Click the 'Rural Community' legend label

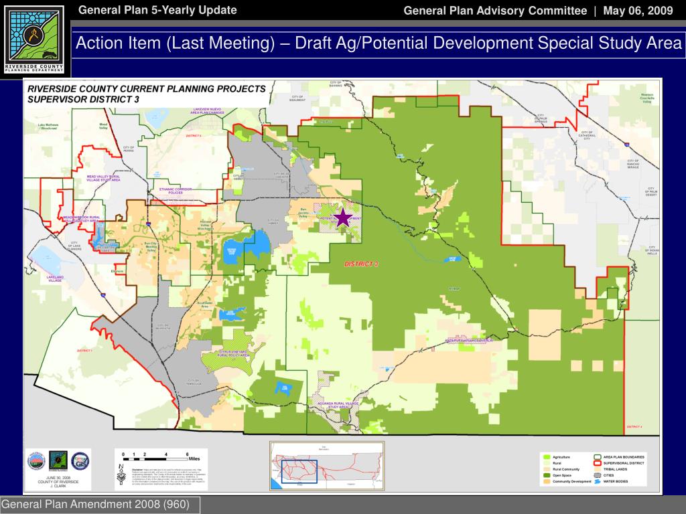click(x=566, y=469)
